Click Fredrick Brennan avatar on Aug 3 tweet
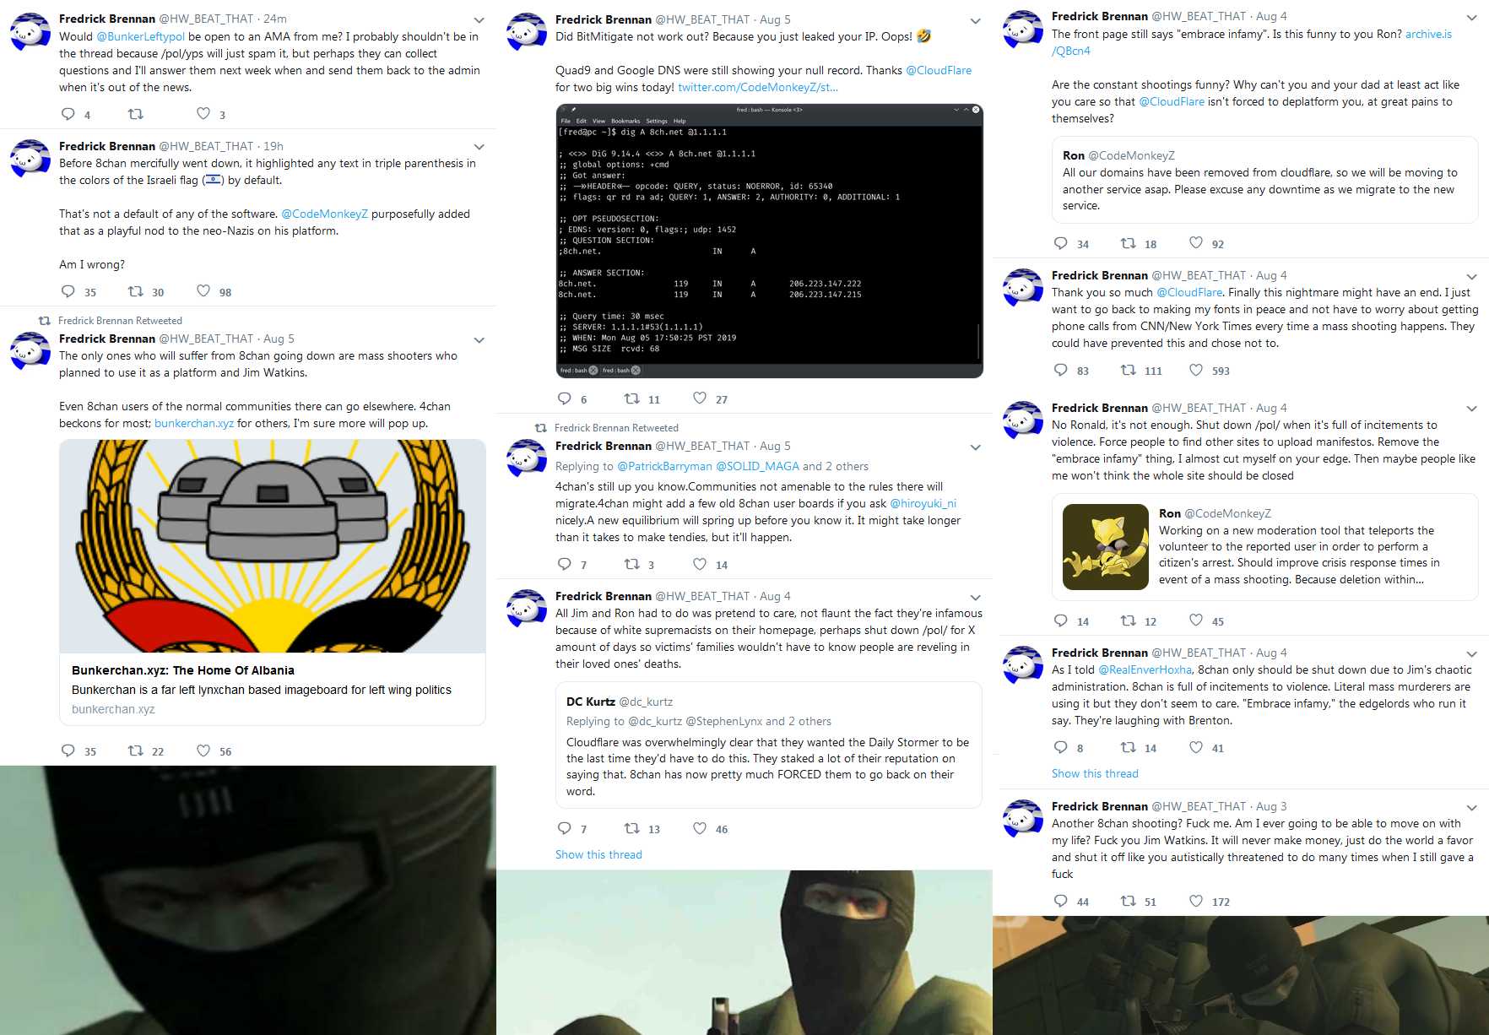1489x1035 pixels. click(1023, 818)
